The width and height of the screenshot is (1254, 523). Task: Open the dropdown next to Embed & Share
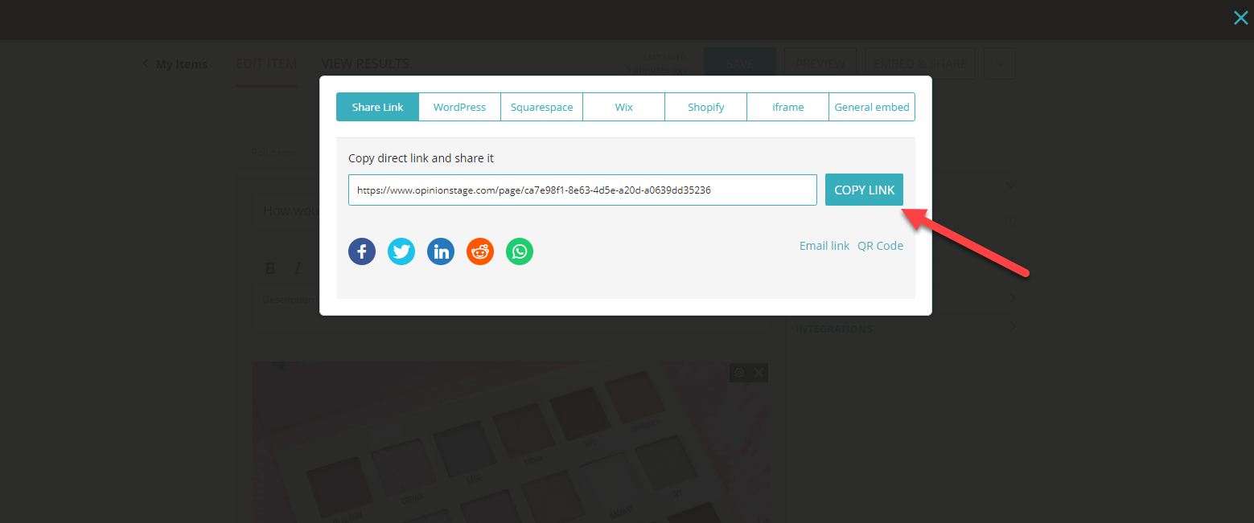(x=1000, y=63)
